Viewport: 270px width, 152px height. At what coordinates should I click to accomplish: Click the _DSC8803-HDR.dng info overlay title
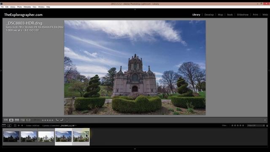pyautogui.click(x=24, y=23)
